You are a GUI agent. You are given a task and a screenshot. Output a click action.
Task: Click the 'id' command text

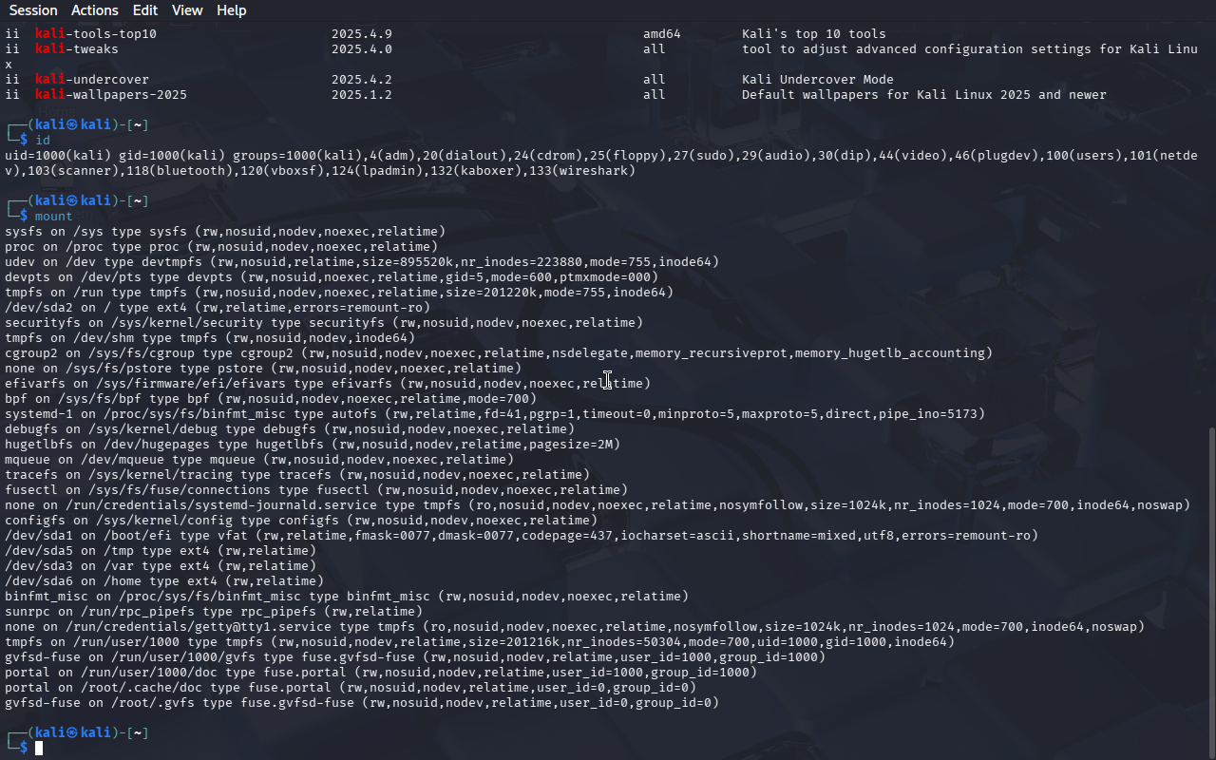pyautogui.click(x=43, y=140)
